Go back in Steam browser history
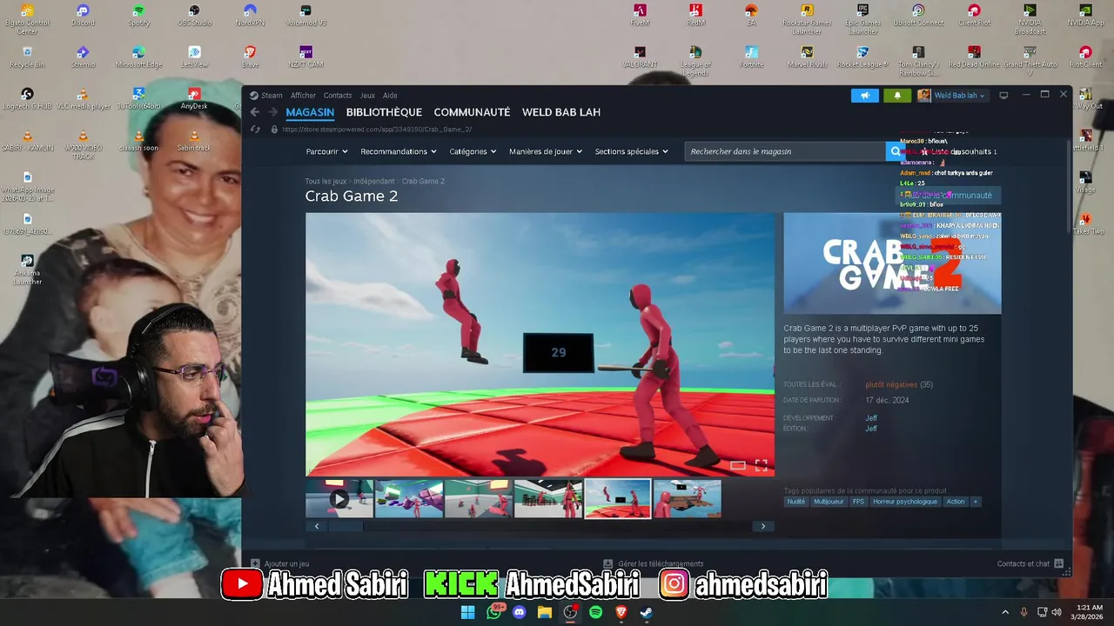Image resolution: width=1114 pixels, height=626 pixels. click(254, 112)
